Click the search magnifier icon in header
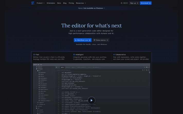This screenshot has width=183, height=114. [x=122, y=3]
